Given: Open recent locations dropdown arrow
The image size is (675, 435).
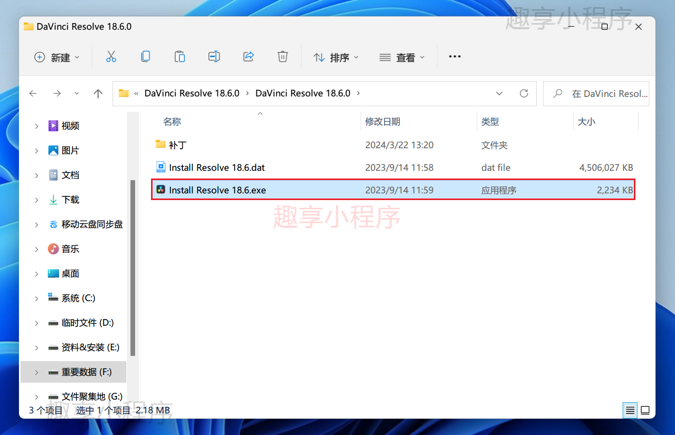Looking at the screenshot, I should pos(77,93).
